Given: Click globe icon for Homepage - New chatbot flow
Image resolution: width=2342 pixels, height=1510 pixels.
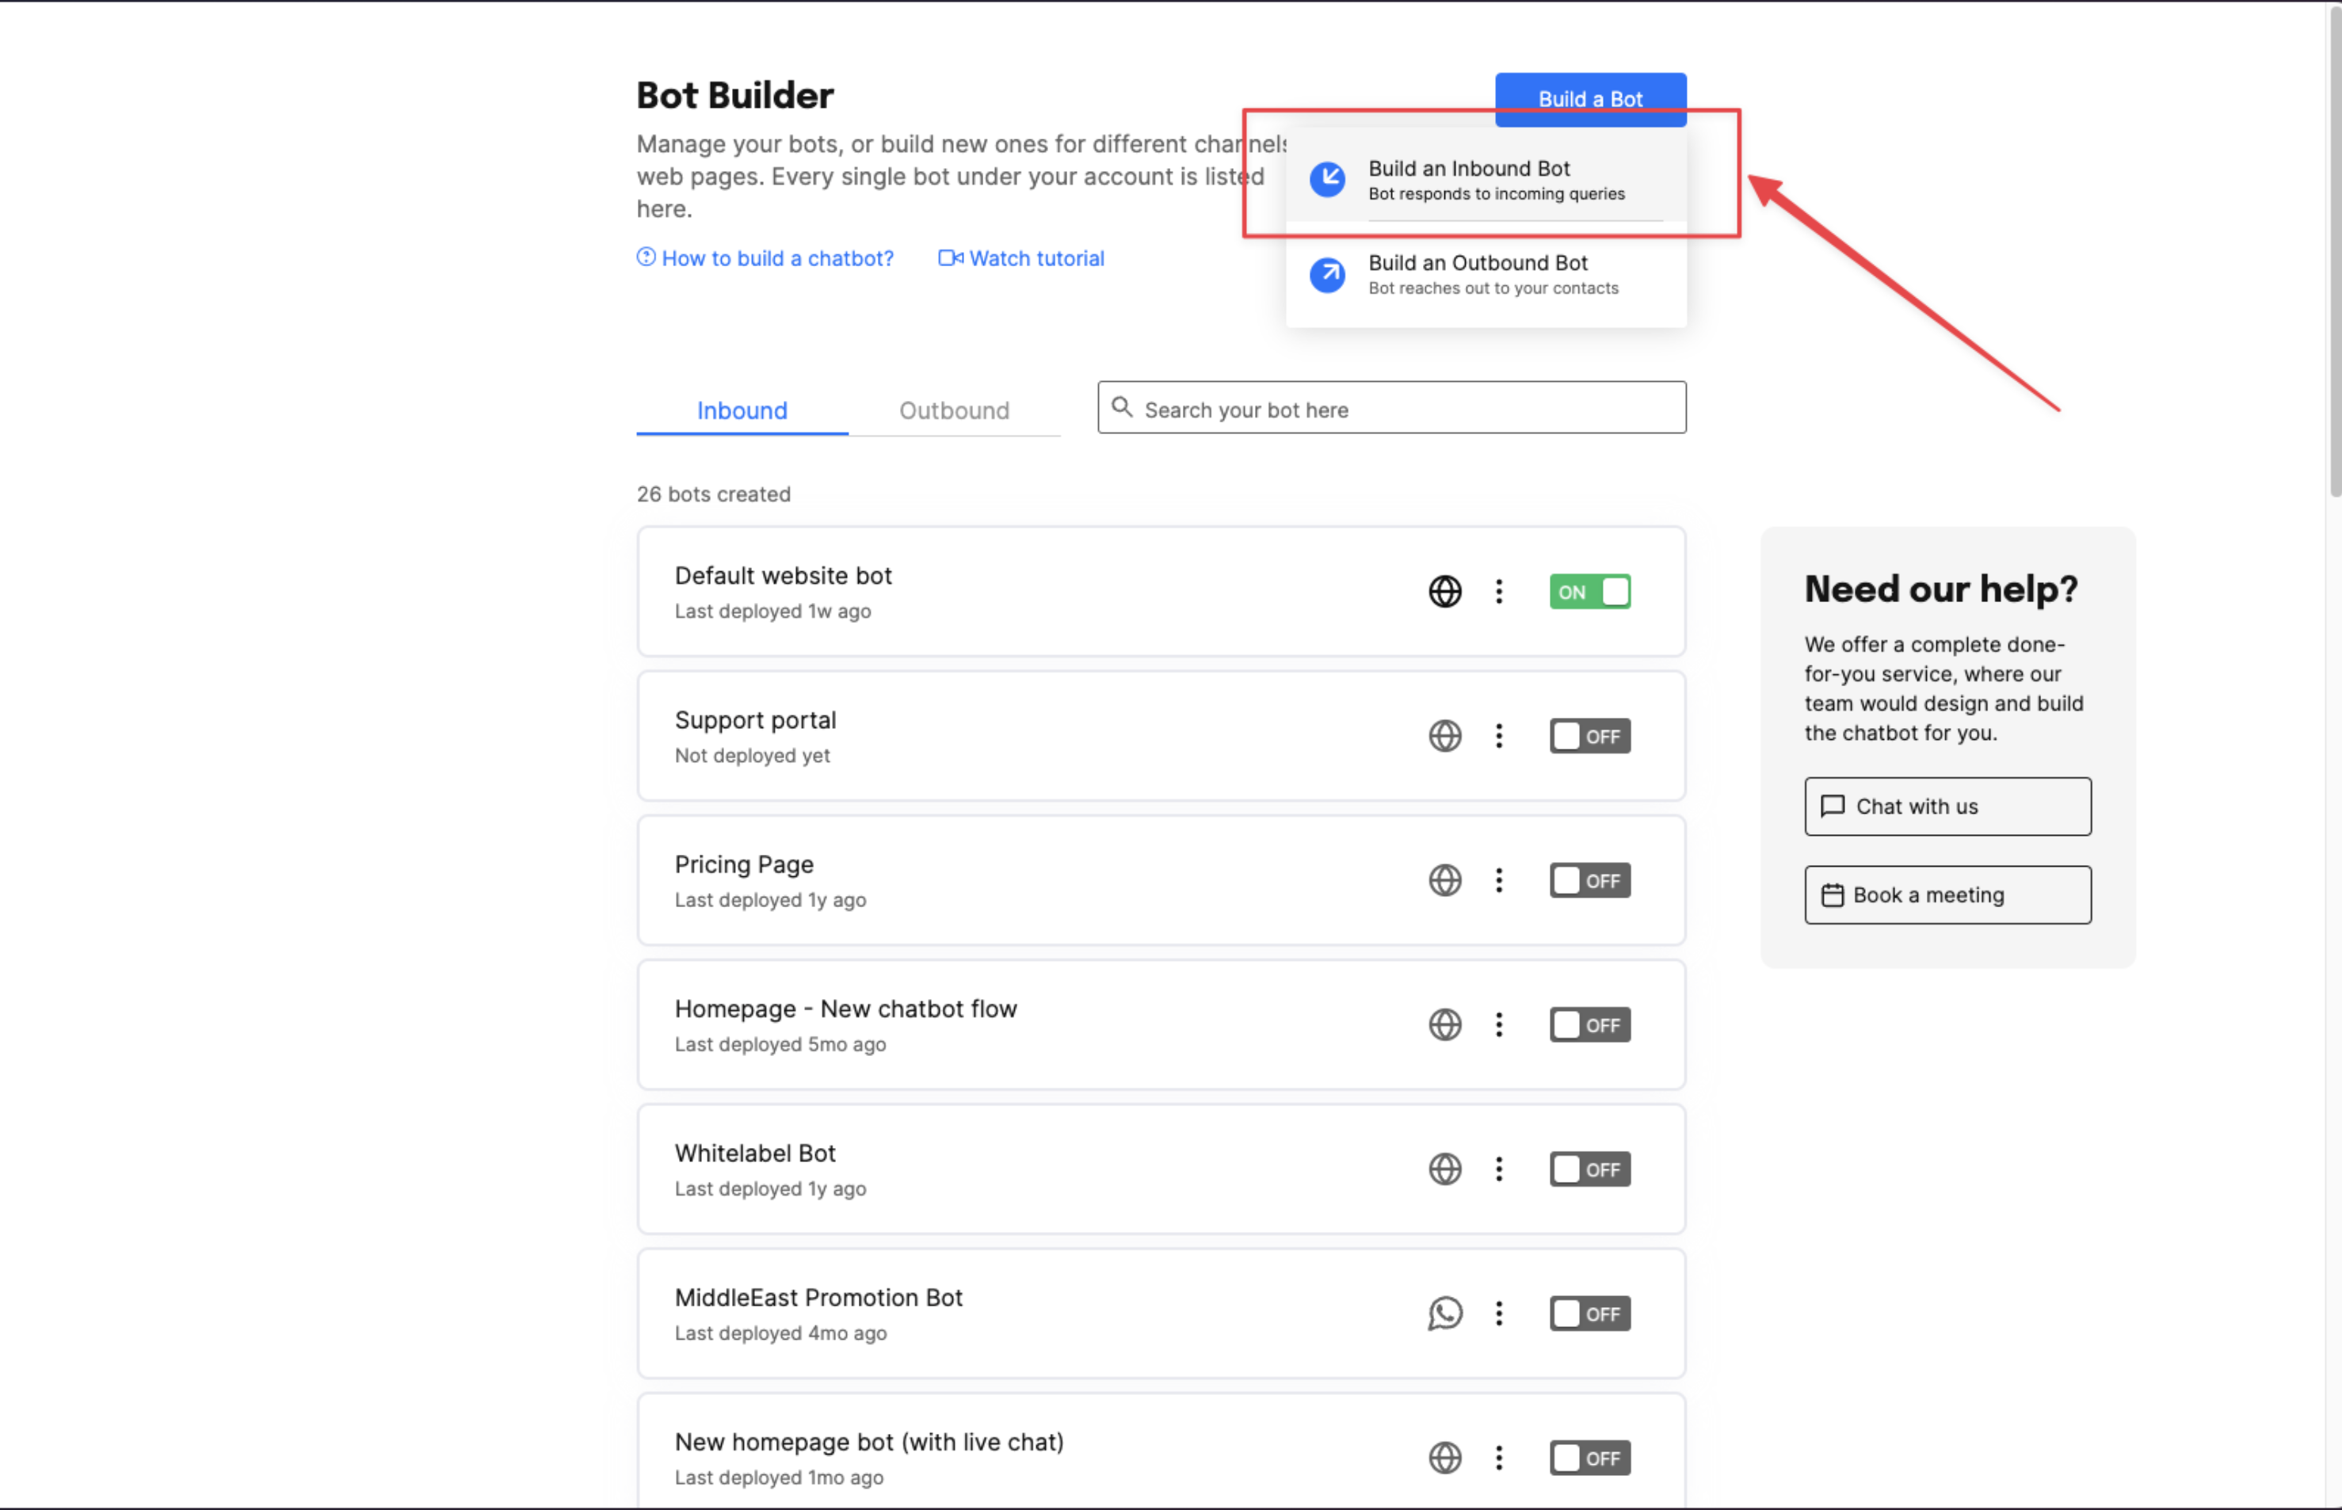Looking at the screenshot, I should (1444, 1024).
